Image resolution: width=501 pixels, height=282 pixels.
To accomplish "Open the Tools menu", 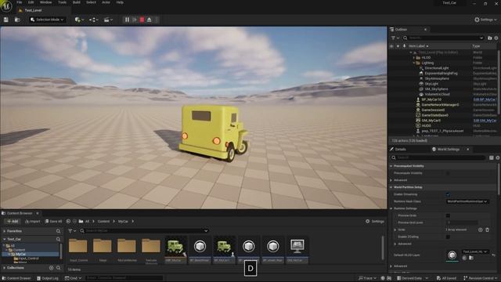I will click(63, 2).
